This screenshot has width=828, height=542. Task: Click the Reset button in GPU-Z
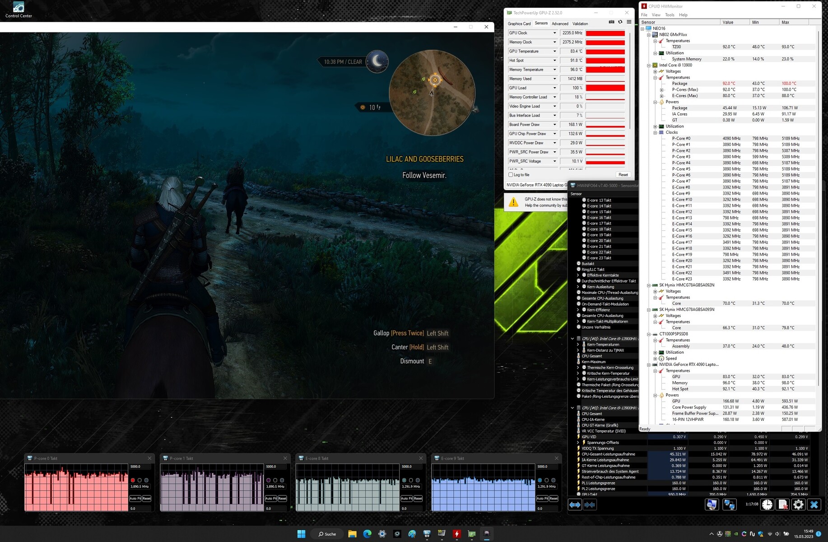[623, 175]
